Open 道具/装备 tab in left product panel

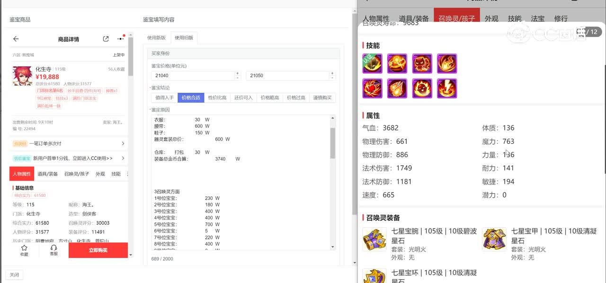click(x=48, y=174)
